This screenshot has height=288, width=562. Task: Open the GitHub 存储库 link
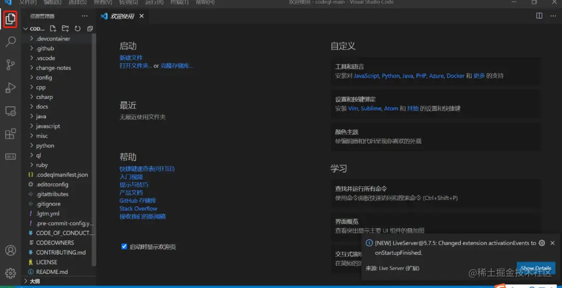pyautogui.click(x=138, y=201)
